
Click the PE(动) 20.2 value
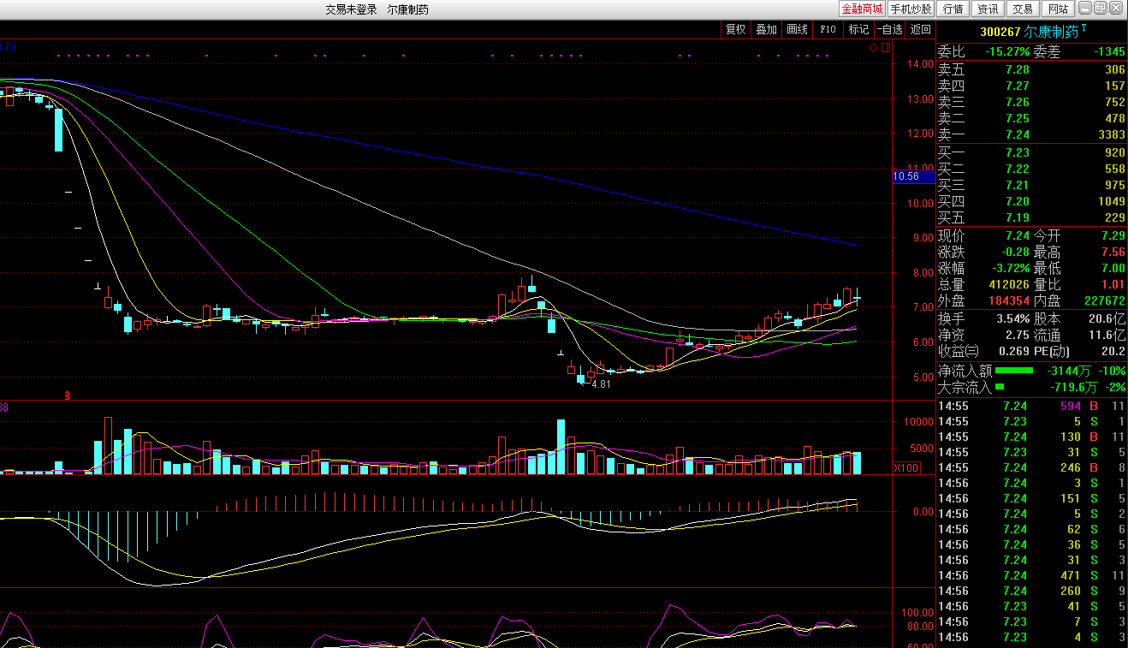(x=1113, y=351)
